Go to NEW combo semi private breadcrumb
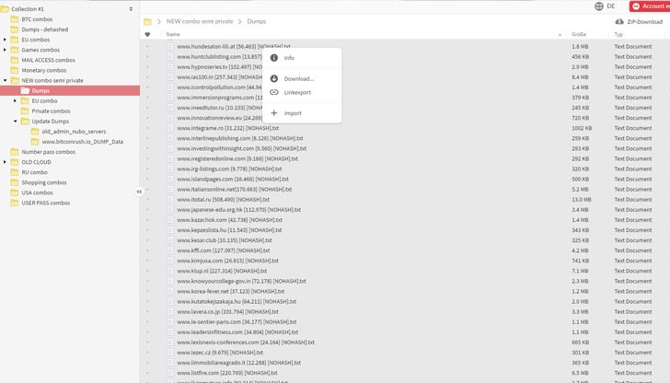The height and width of the screenshot is (383, 670). coord(200,20)
